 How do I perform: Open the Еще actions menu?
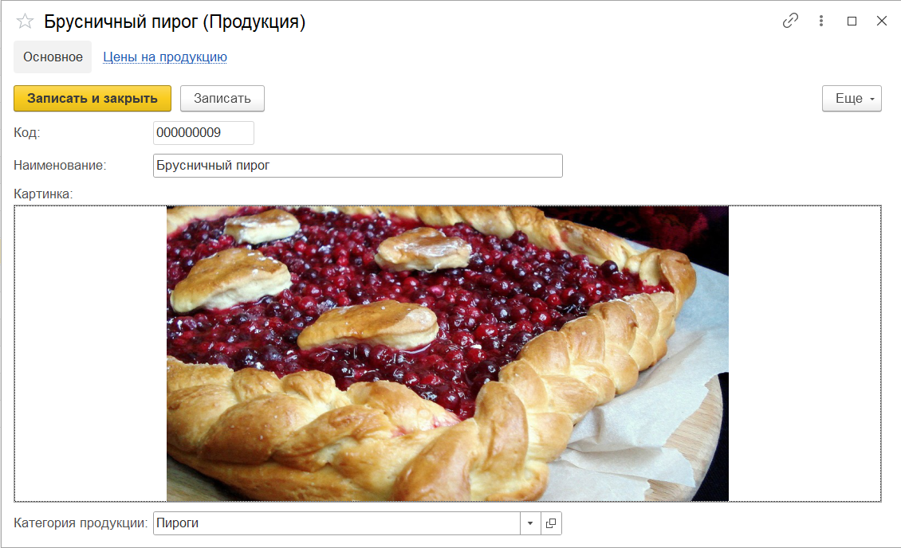tap(852, 99)
